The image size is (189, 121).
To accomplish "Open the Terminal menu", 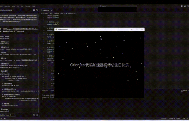I will (27, 6).
